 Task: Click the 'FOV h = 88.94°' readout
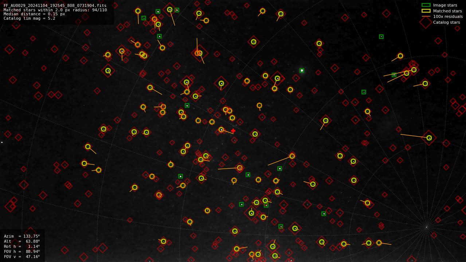[x=22, y=251]
